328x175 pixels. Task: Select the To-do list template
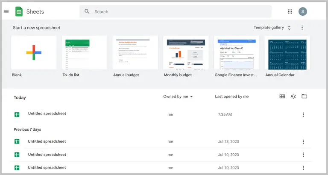click(x=85, y=52)
